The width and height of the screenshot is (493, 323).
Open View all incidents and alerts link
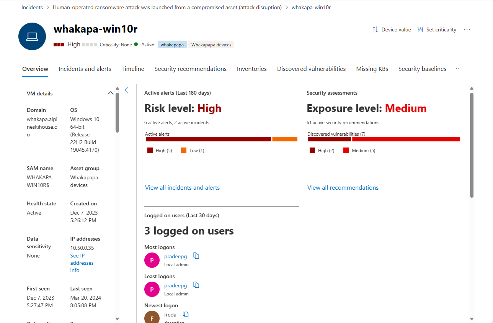tap(182, 188)
